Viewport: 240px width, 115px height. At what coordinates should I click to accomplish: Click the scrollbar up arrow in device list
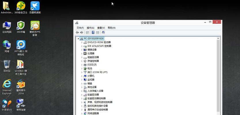pos(218,39)
